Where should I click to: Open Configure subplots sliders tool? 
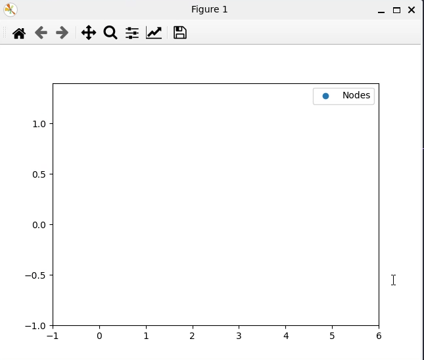click(132, 33)
